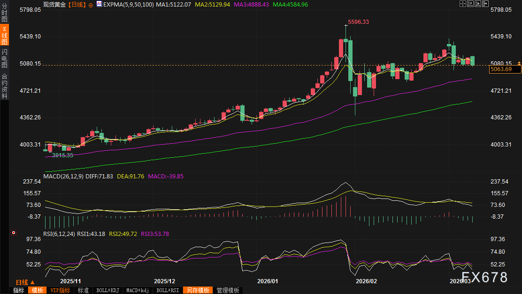
Task: Click the orange up-arrows beside current price
Action: click(x=519, y=63)
